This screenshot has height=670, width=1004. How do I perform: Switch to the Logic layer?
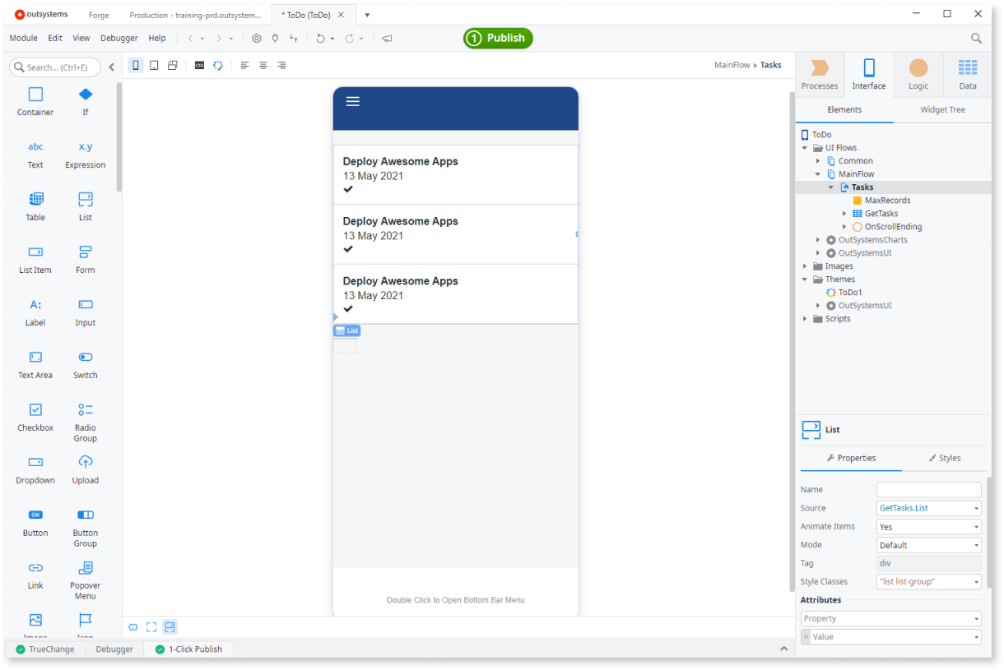[x=918, y=74]
